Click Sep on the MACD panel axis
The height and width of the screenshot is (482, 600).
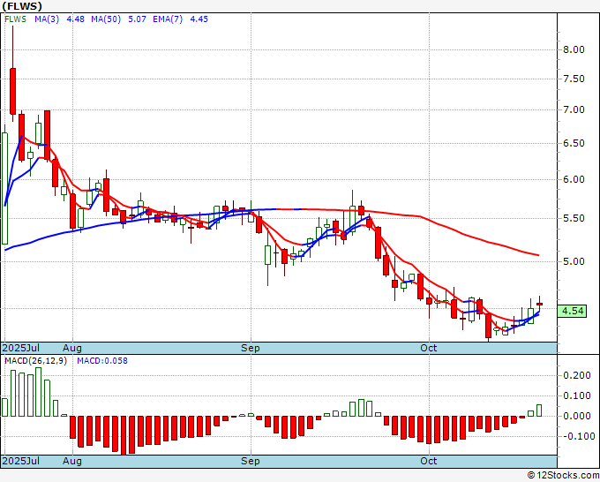251,461
